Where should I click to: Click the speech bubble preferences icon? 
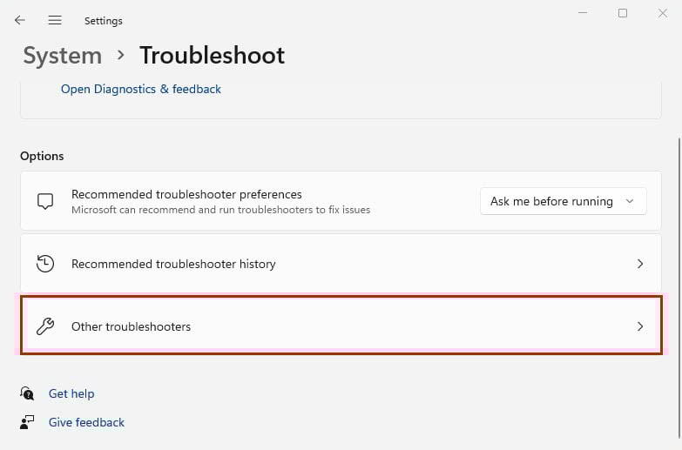point(45,201)
